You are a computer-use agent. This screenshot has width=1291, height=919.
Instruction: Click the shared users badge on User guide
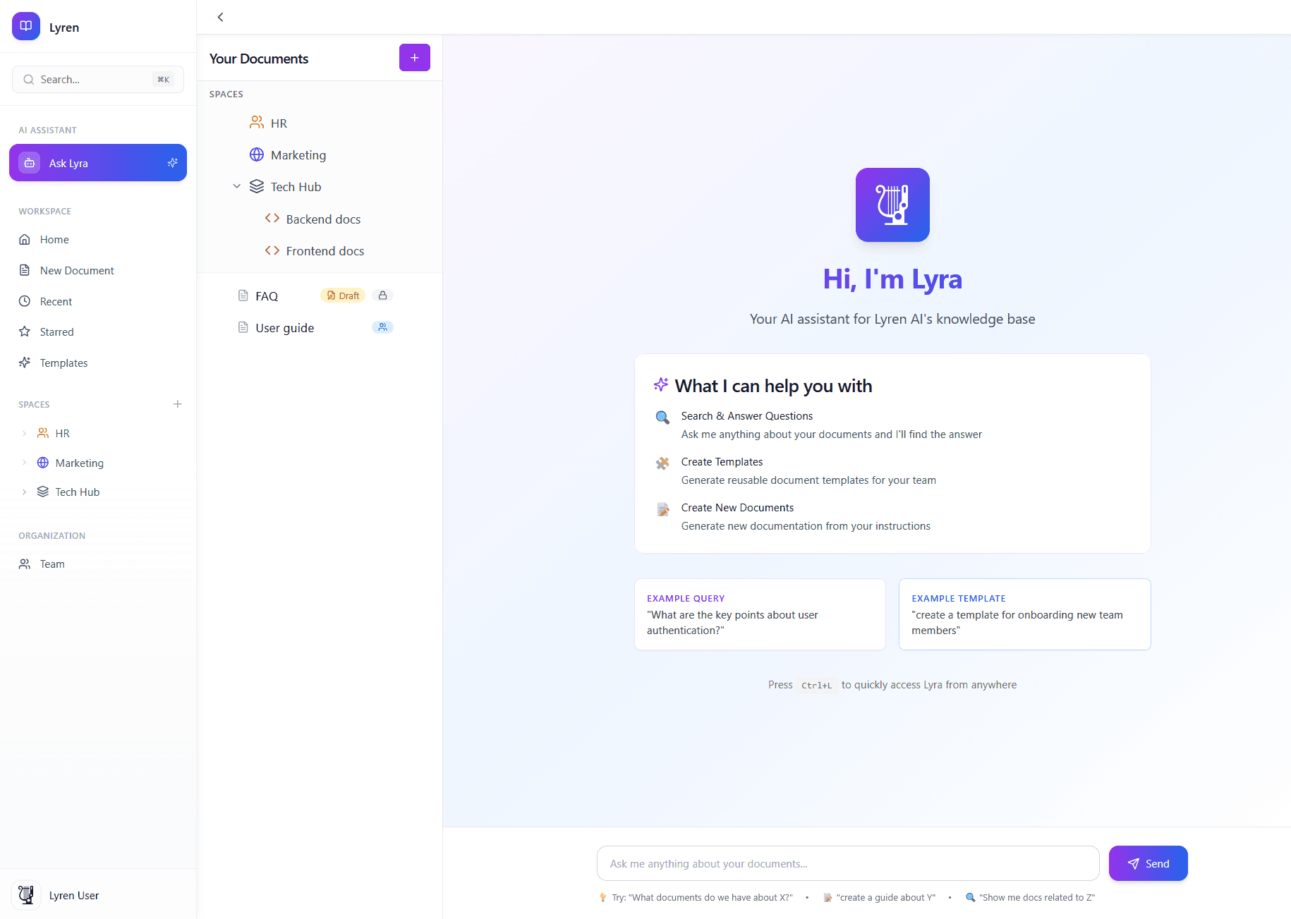[x=382, y=327]
